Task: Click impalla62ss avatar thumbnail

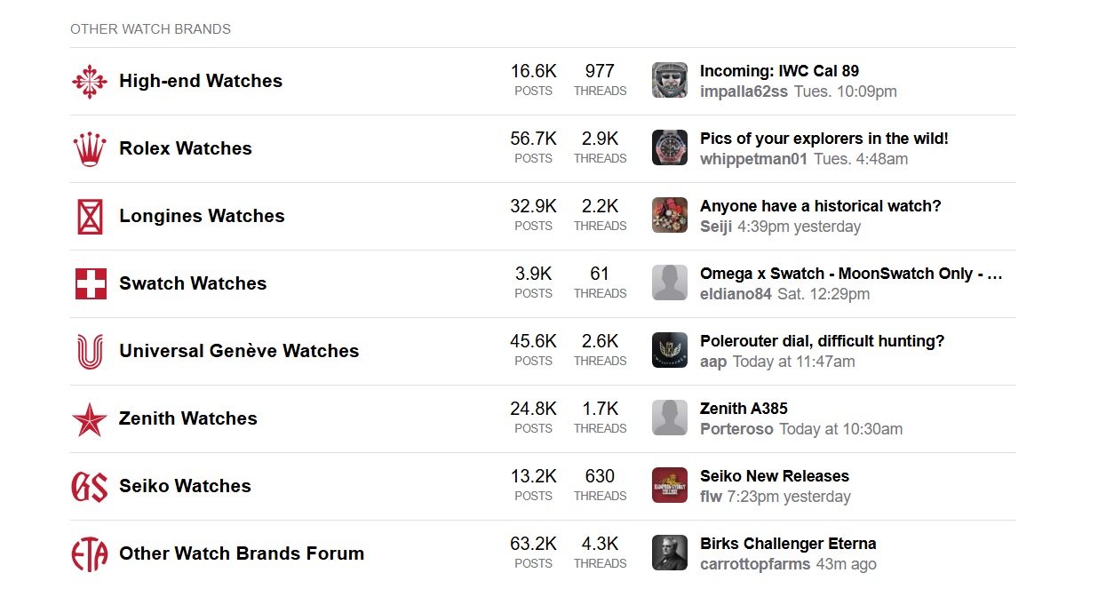Action: coord(670,80)
